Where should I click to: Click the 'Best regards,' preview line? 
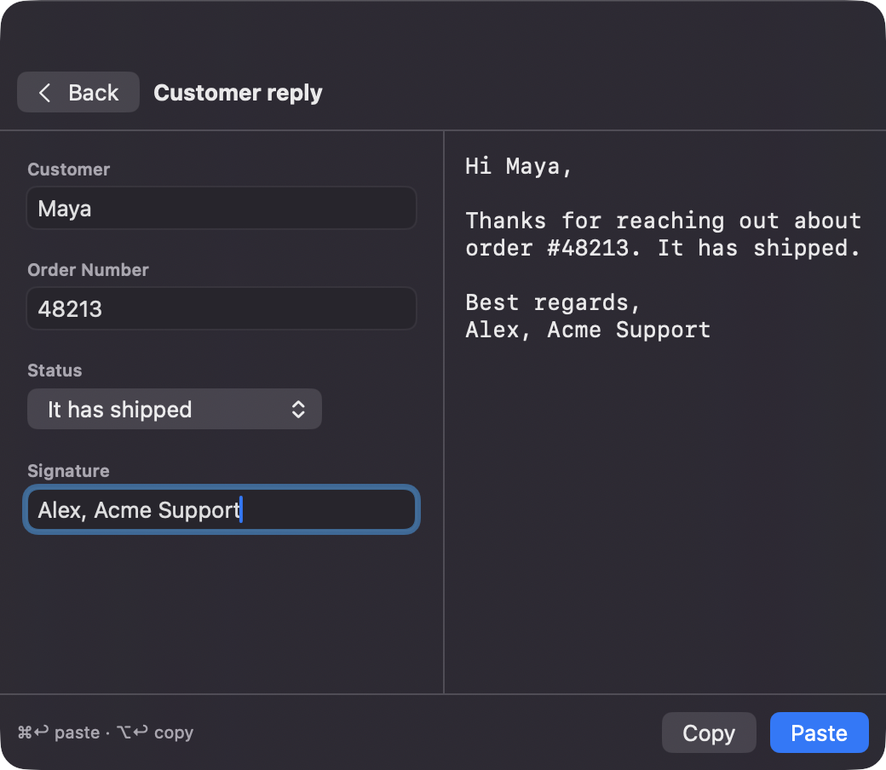(553, 302)
